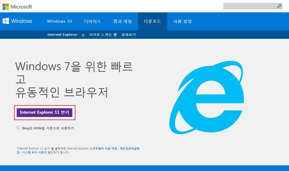Click the Microsoft logo
289x171 pixels.
(x=17, y=7)
